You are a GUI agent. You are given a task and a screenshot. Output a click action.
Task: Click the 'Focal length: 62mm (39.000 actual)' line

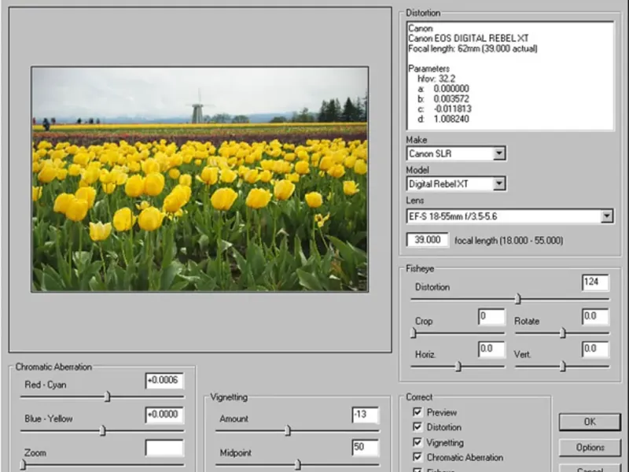(473, 49)
